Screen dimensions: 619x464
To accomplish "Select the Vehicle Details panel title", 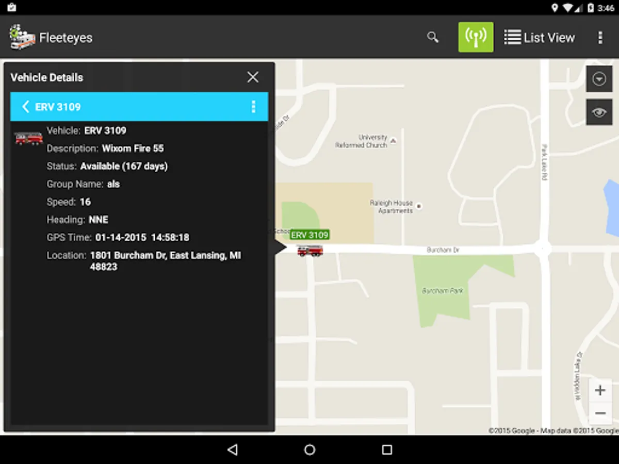I will [47, 78].
